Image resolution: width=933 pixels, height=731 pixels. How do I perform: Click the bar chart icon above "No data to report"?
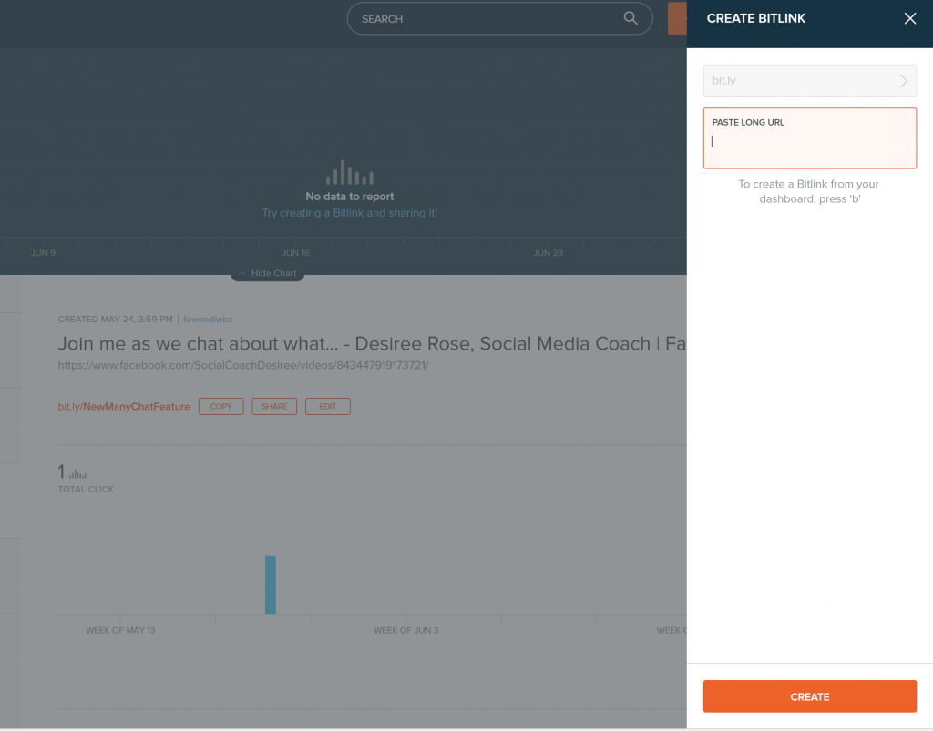tap(350, 172)
